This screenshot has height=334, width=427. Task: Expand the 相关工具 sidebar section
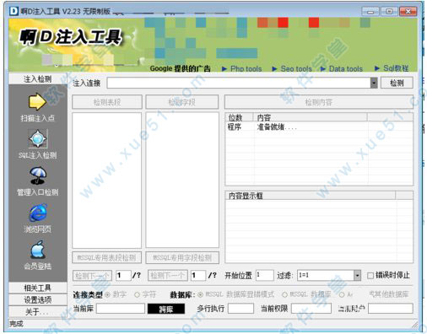(38, 288)
